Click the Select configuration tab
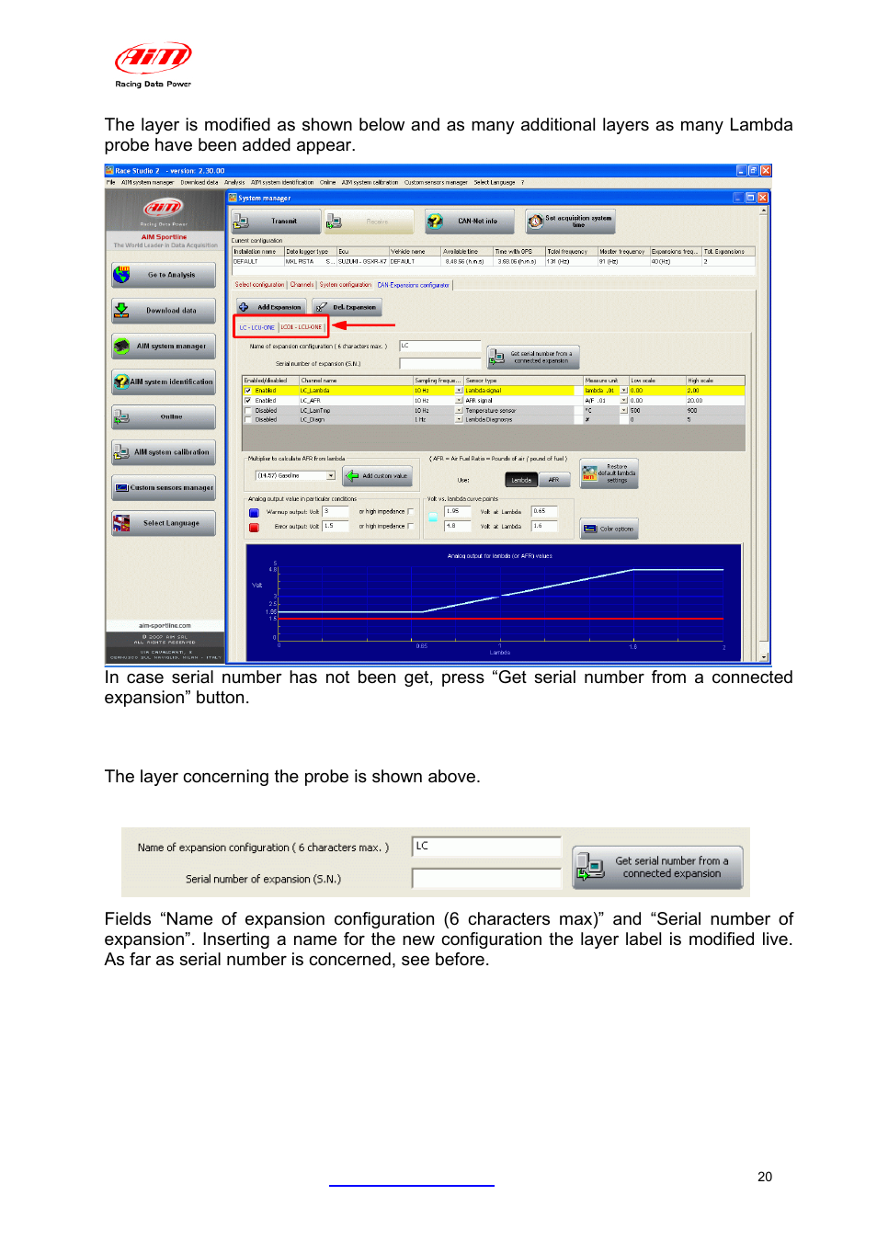The image size is (877, 1241). point(260,285)
